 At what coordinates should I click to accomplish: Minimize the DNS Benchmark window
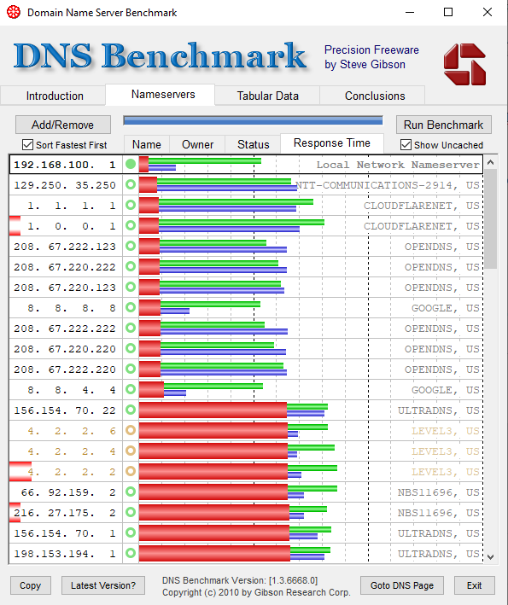coord(410,12)
